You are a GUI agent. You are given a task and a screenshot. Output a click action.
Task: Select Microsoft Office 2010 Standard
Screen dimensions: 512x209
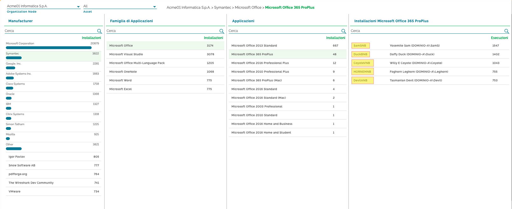coord(287,115)
